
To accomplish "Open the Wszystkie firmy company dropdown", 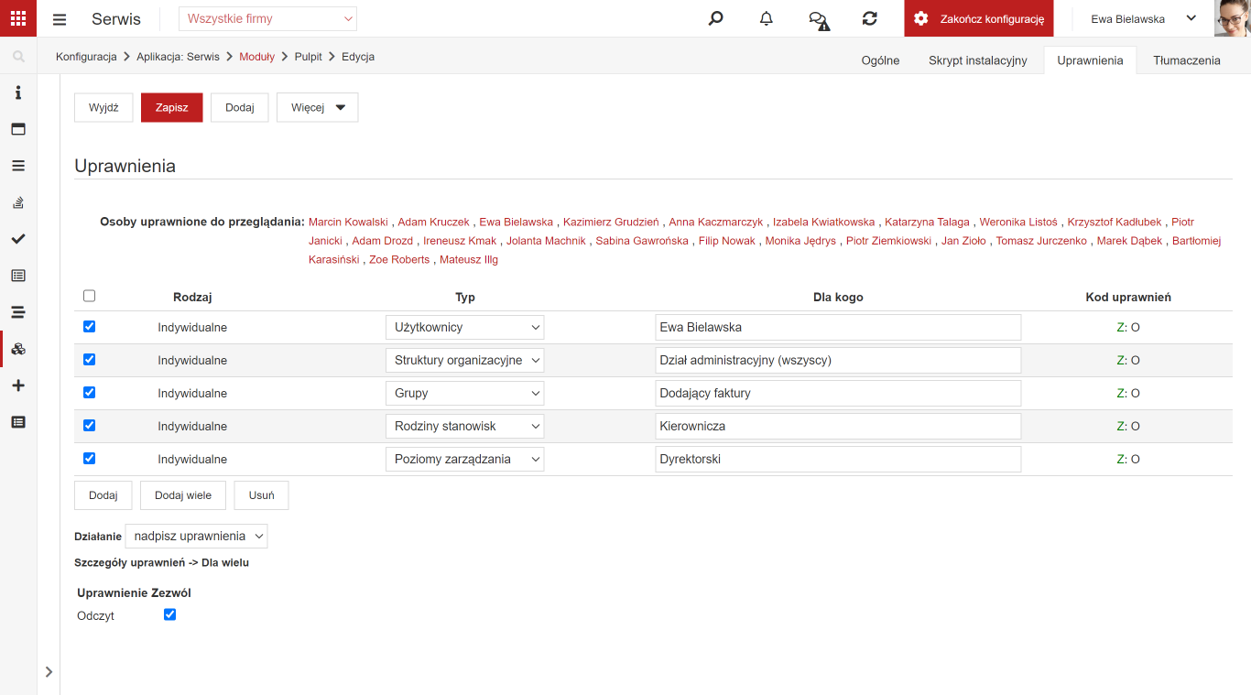I will coord(267,18).
